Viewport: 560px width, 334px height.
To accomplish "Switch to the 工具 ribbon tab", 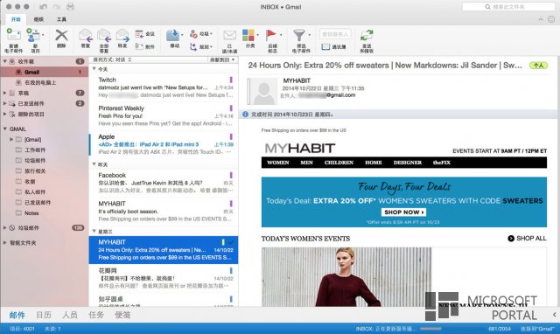I will pos(61,19).
